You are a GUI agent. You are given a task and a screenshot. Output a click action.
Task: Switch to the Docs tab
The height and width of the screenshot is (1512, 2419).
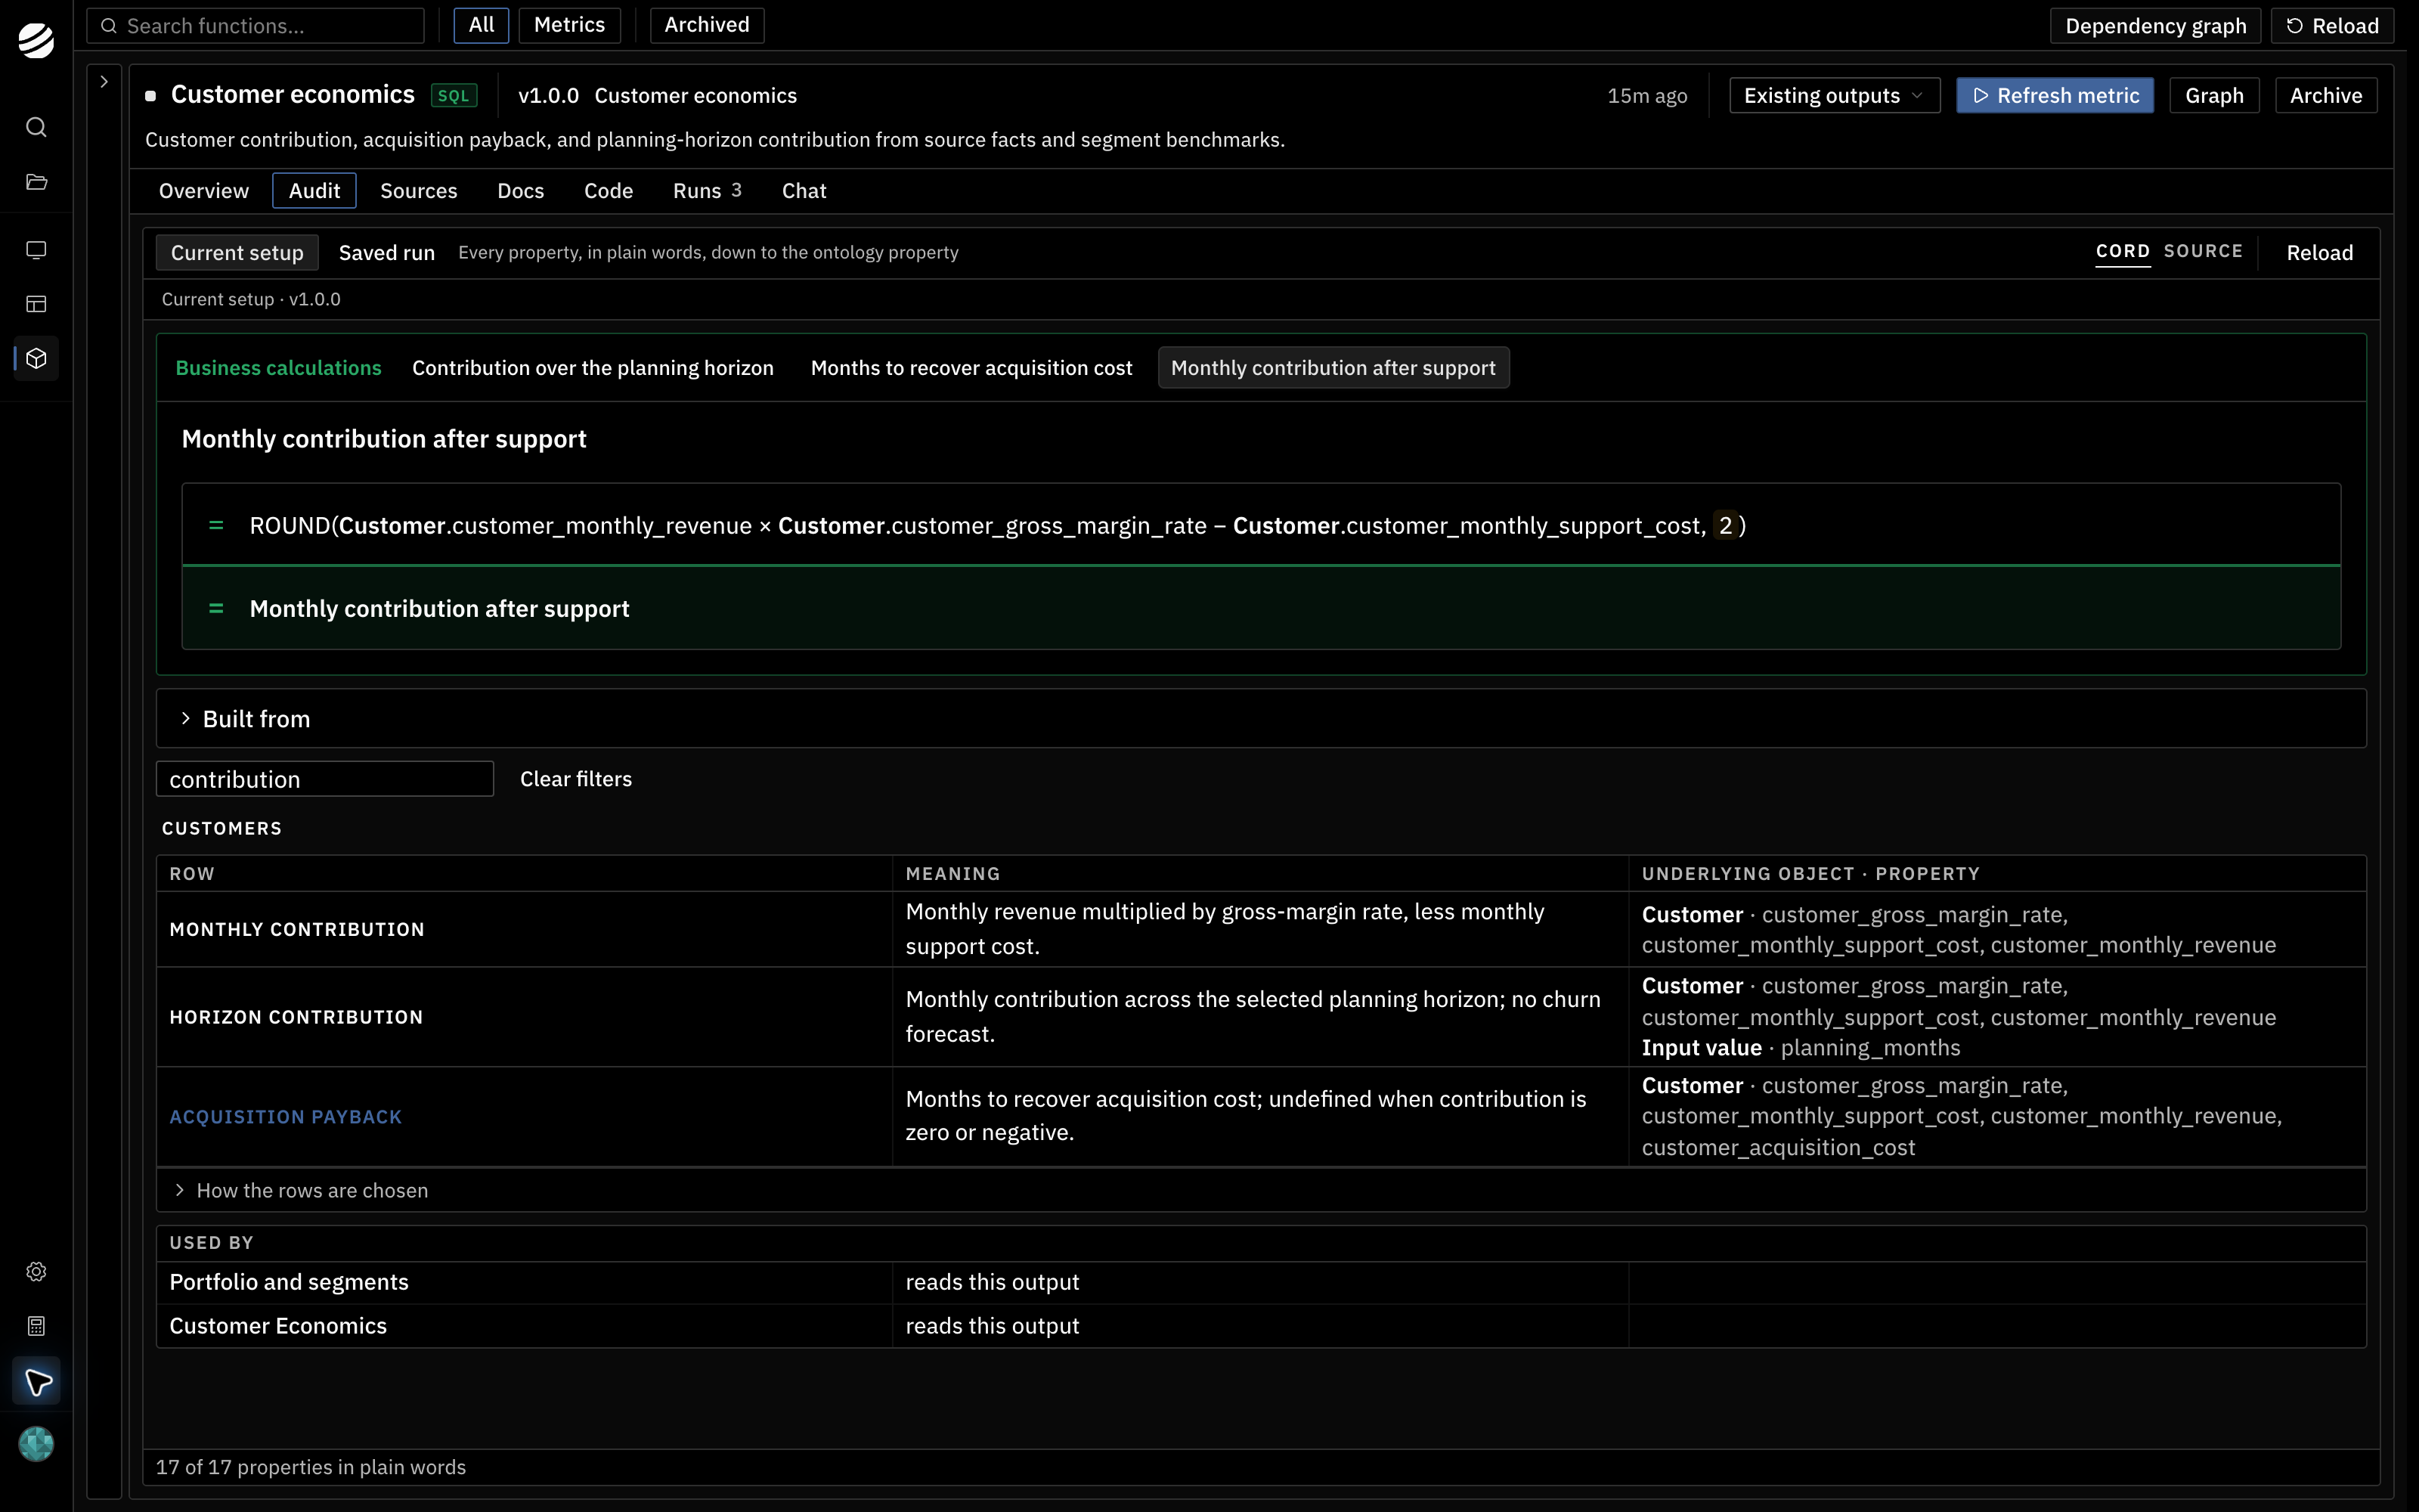pos(521,191)
